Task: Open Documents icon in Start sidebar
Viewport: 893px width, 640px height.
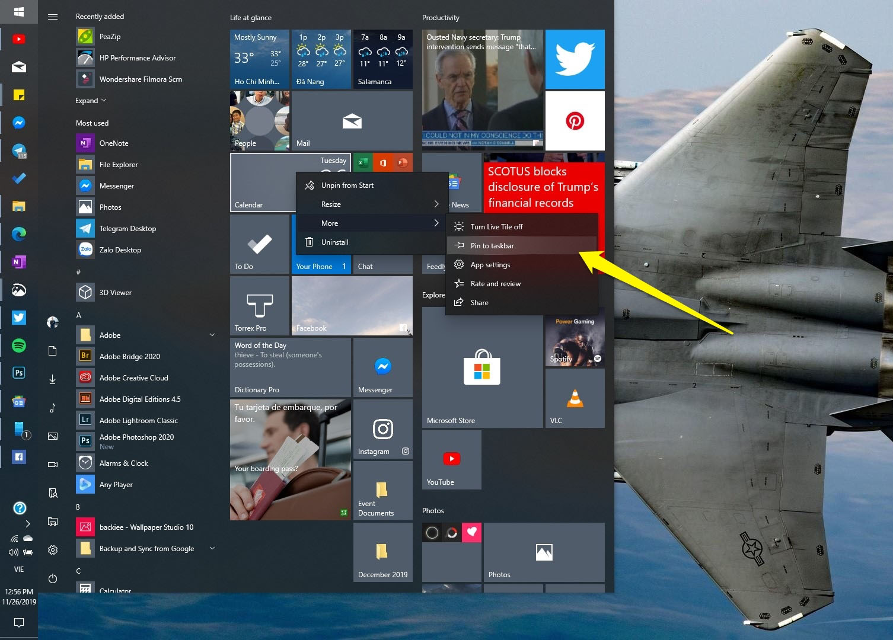Action: pyautogui.click(x=53, y=351)
